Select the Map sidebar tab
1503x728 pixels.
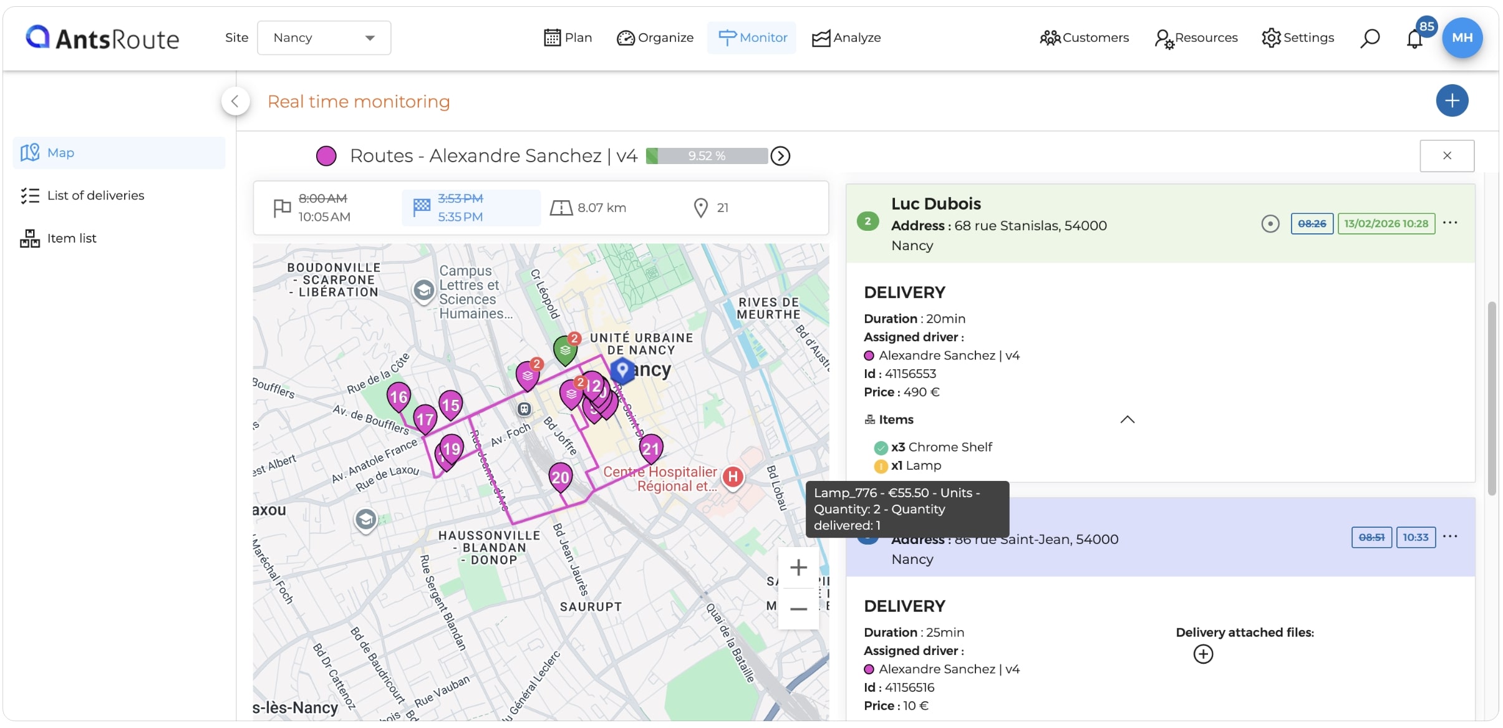119,153
